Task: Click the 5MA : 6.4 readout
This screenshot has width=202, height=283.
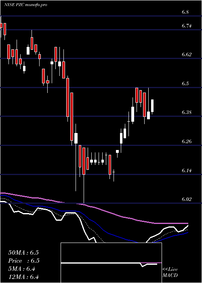Action: click(x=22, y=269)
